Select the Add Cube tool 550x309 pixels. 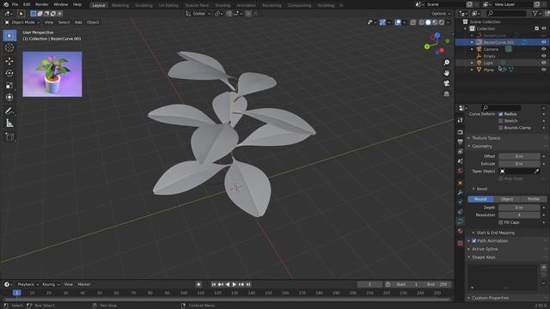pos(9,136)
